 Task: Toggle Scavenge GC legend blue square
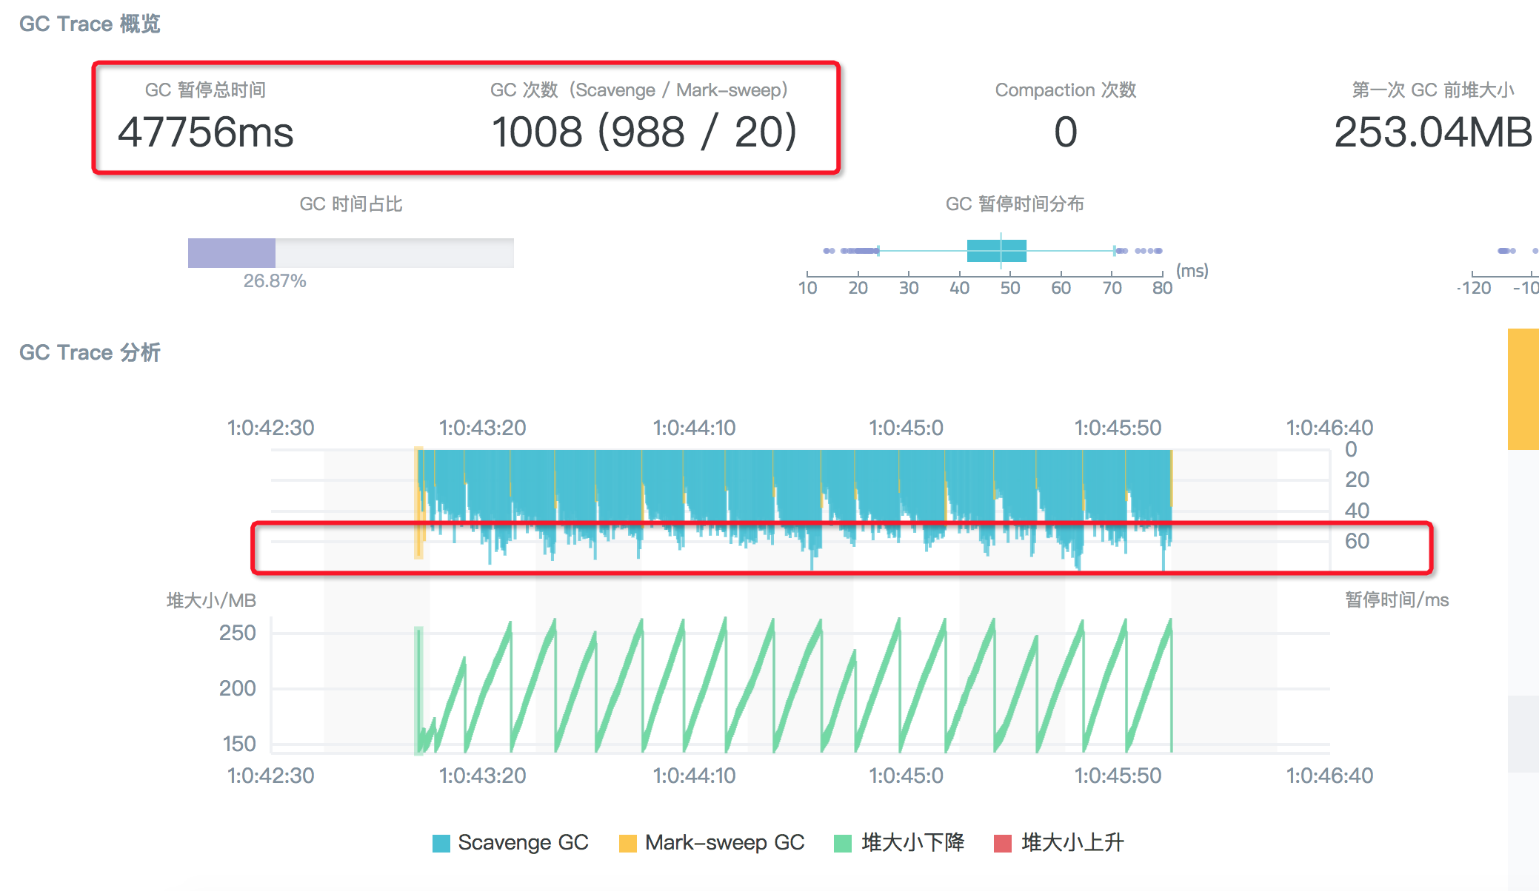point(441,844)
